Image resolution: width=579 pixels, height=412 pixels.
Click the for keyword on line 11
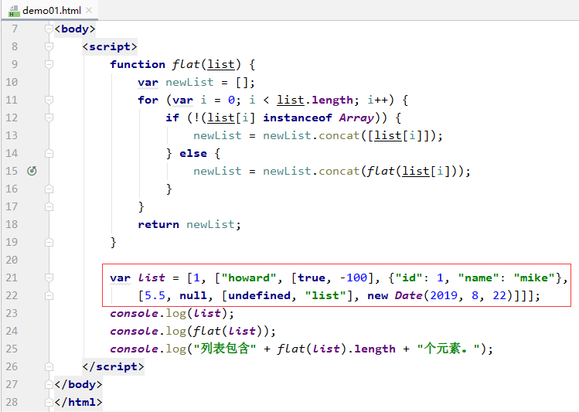148,100
